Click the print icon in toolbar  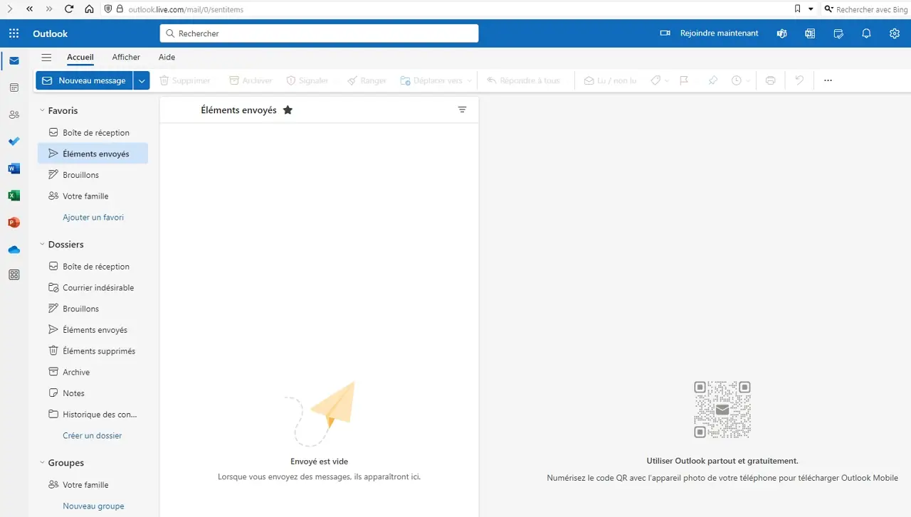pos(770,80)
